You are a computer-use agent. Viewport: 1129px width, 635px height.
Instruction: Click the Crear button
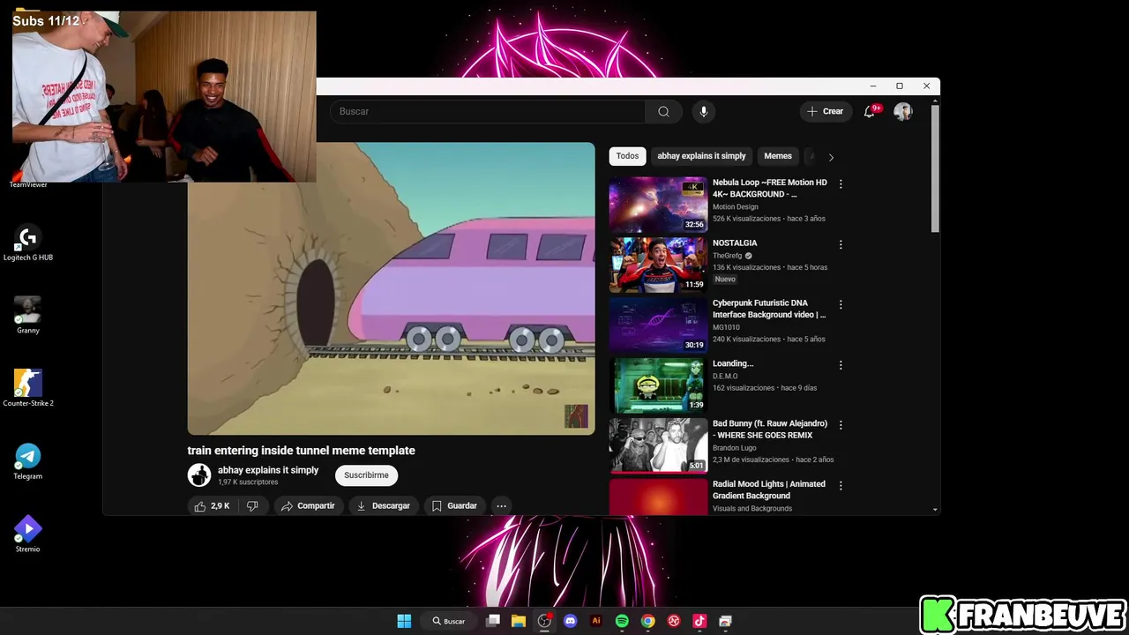pyautogui.click(x=826, y=111)
